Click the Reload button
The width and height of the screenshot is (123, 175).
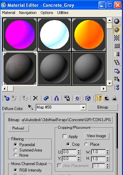click(x=18, y=128)
